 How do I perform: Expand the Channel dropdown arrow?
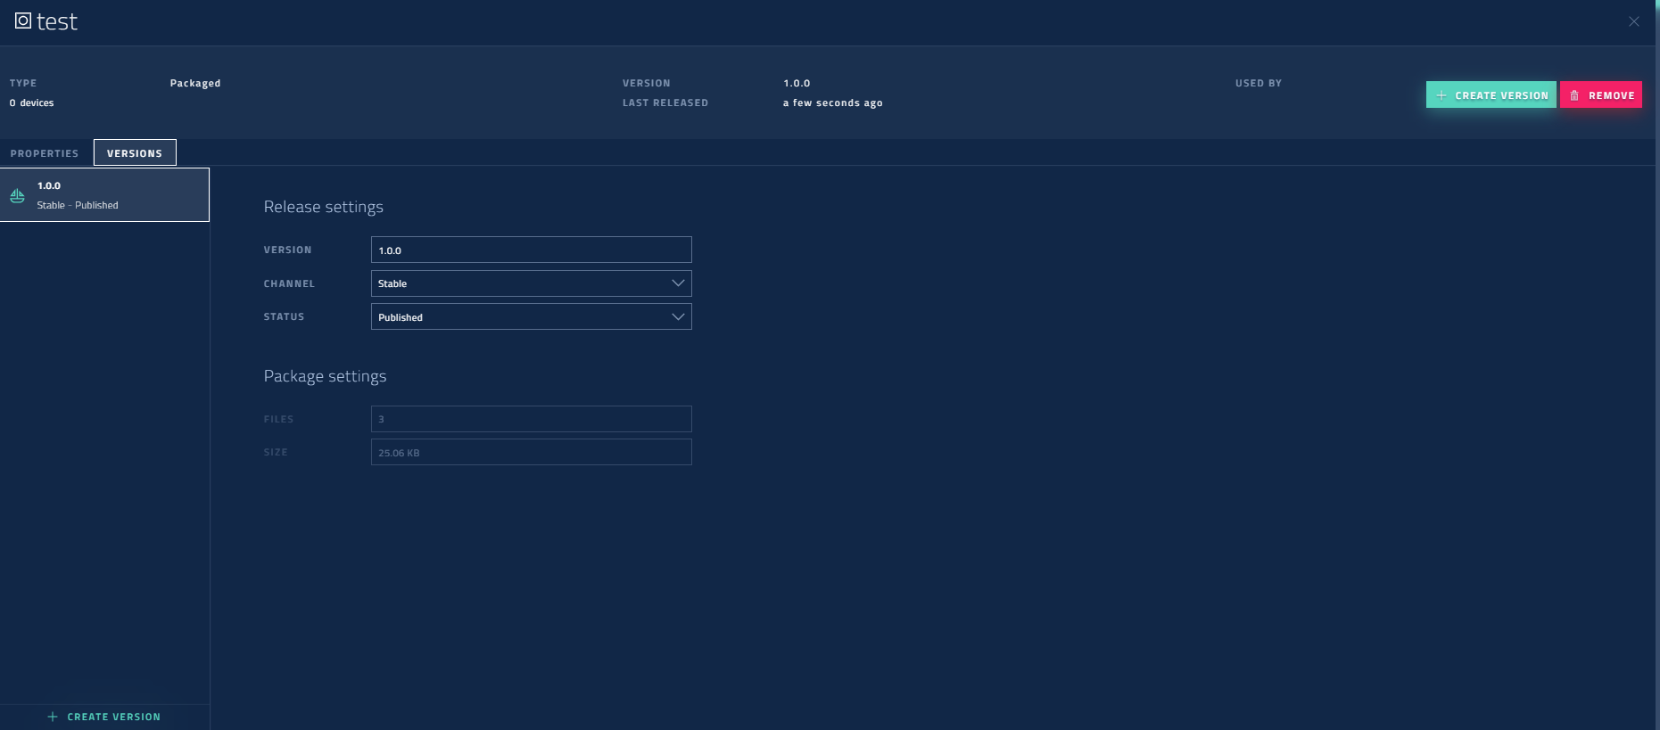tap(678, 283)
